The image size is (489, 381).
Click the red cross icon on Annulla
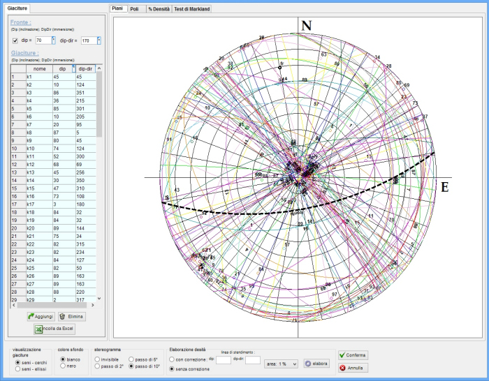[342, 368]
